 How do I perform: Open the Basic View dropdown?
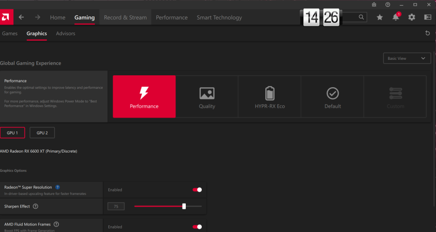pyautogui.click(x=407, y=58)
